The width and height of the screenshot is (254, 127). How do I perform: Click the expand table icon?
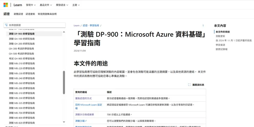pos(189,85)
